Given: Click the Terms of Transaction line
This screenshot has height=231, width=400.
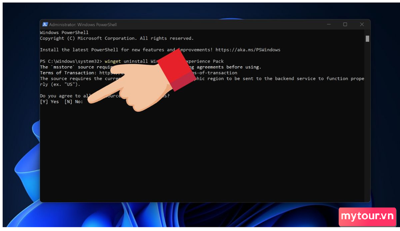Looking at the screenshot, I should pos(138,73).
